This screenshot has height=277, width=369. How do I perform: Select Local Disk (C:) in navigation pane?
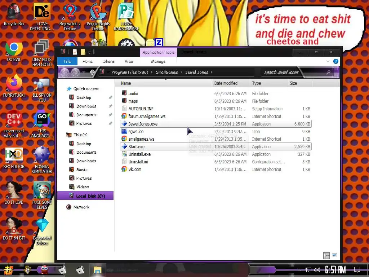(85, 196)
